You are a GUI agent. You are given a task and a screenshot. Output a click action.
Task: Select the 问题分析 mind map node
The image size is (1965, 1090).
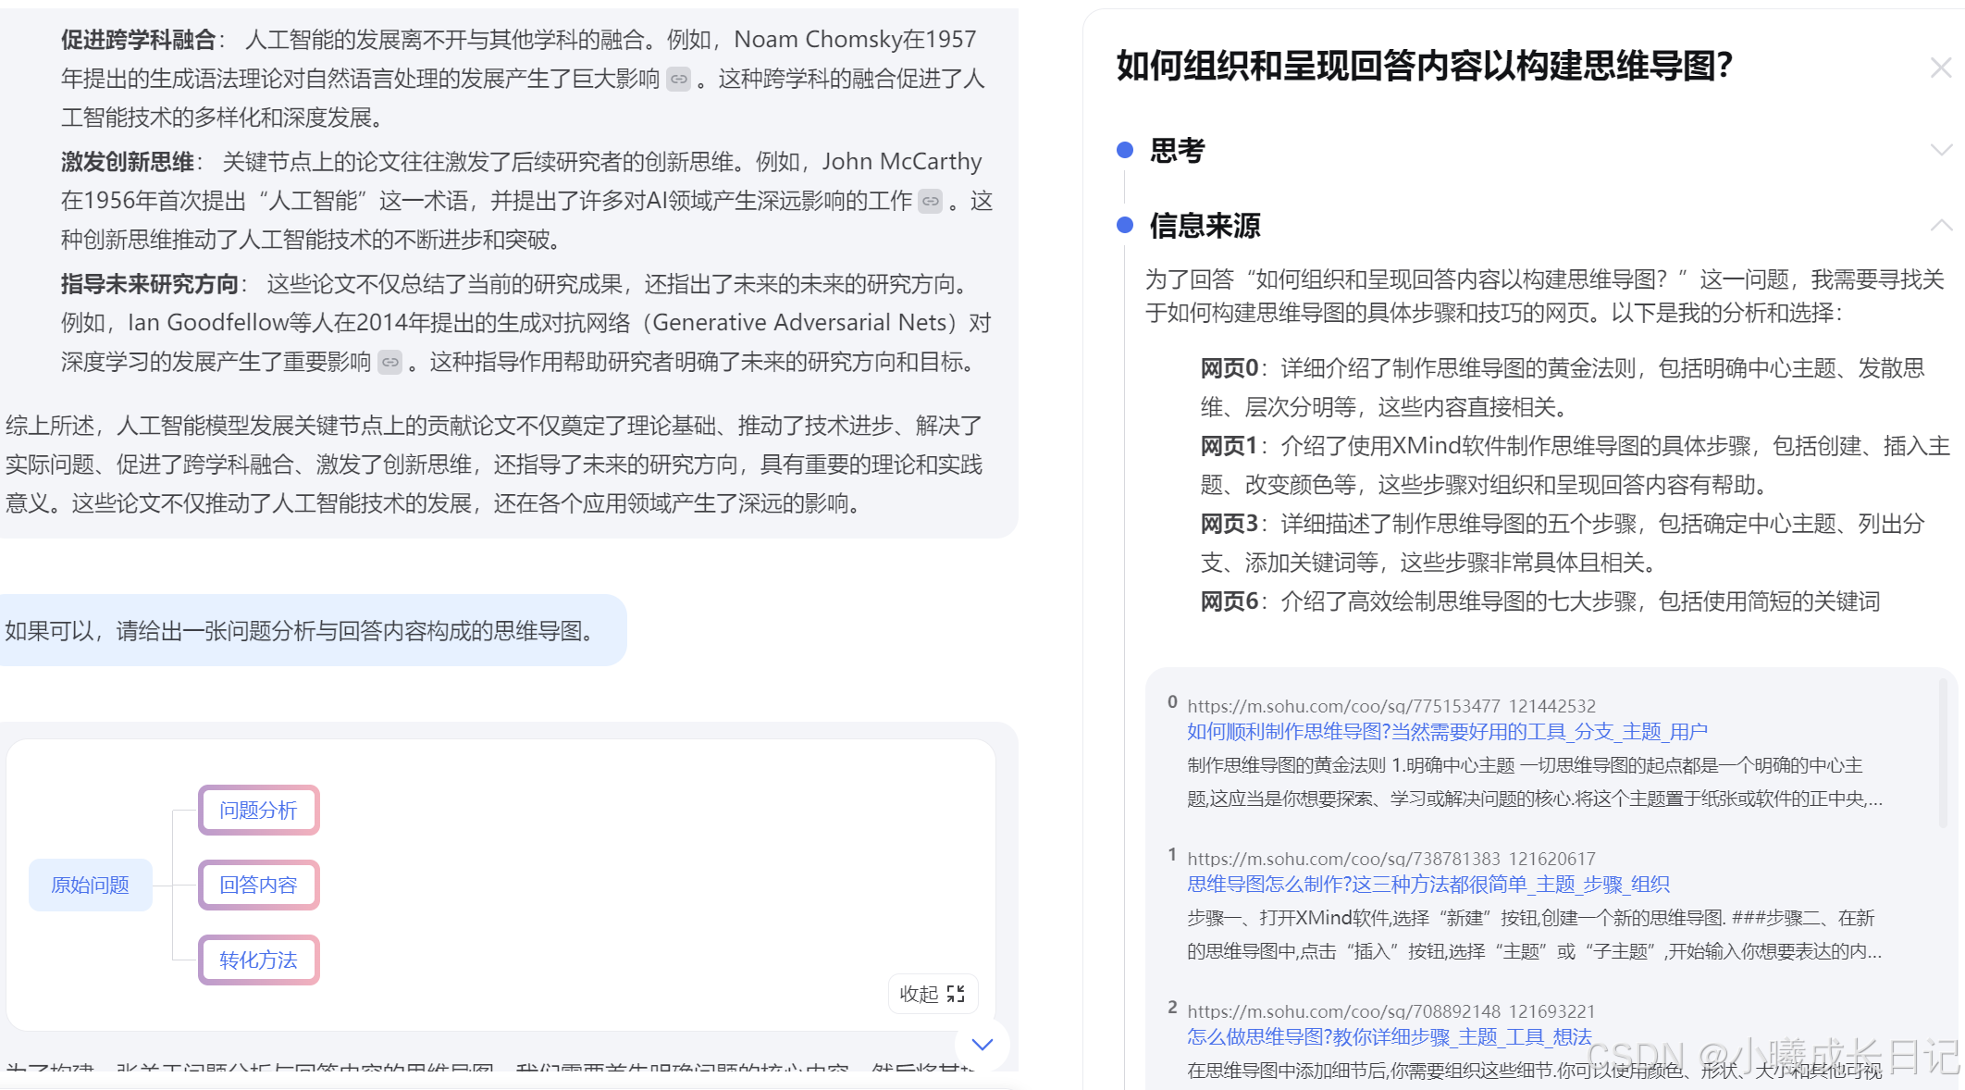pyautogui.click(x=258, y=811)
